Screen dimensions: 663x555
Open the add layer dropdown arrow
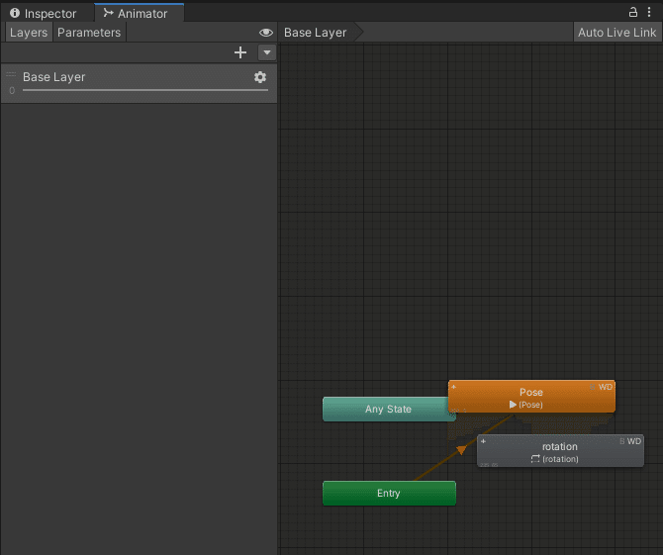click(267, 52)
